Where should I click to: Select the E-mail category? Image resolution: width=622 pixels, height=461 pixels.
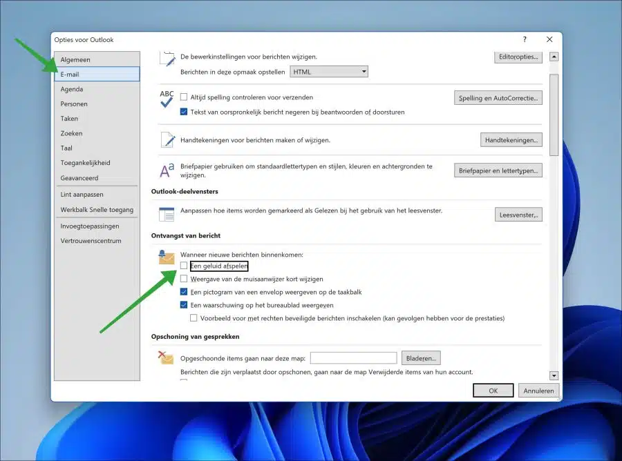tap(97, 74)
